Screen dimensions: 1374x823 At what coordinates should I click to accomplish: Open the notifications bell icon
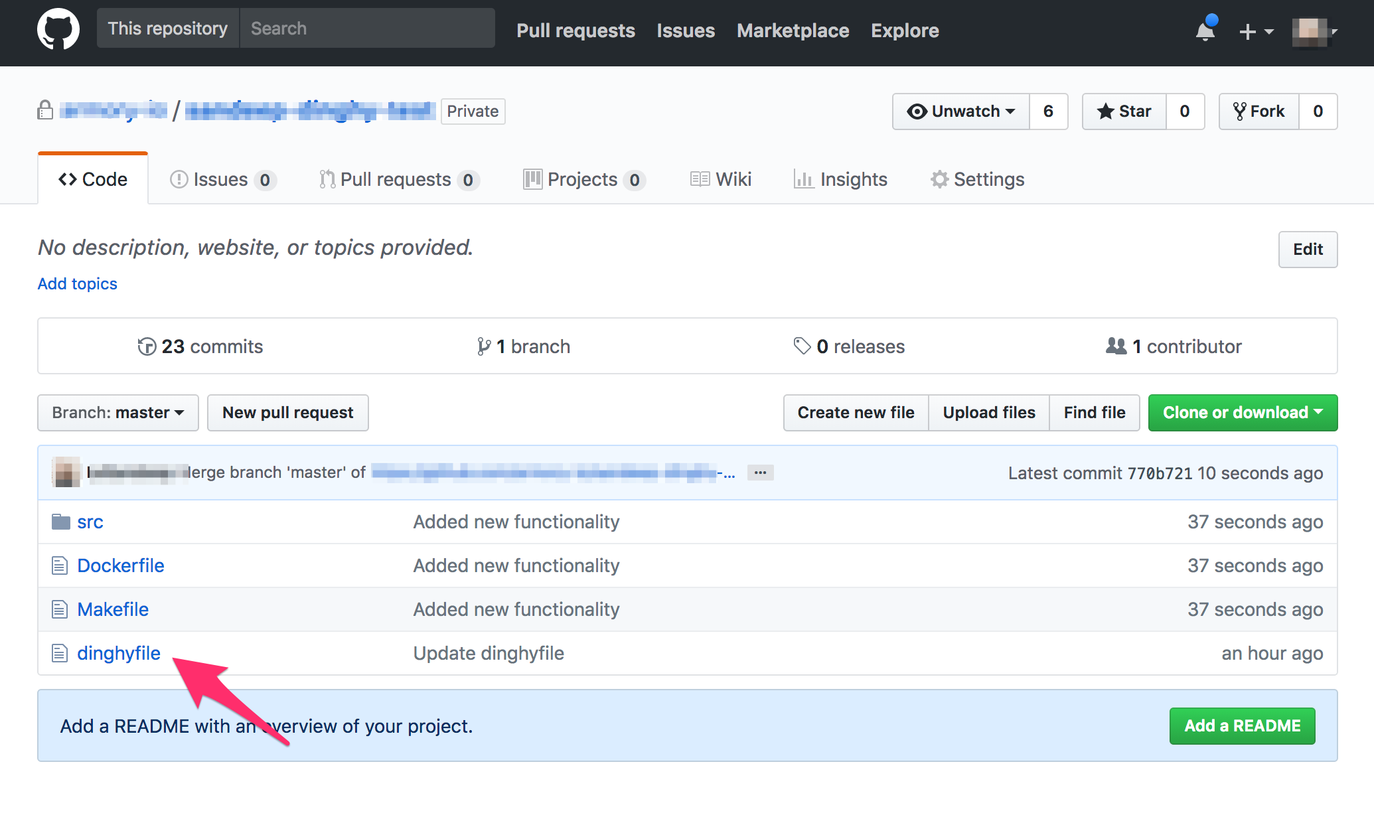pos(1205,31)
